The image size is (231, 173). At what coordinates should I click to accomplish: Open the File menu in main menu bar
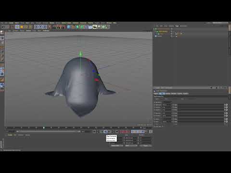2,23
